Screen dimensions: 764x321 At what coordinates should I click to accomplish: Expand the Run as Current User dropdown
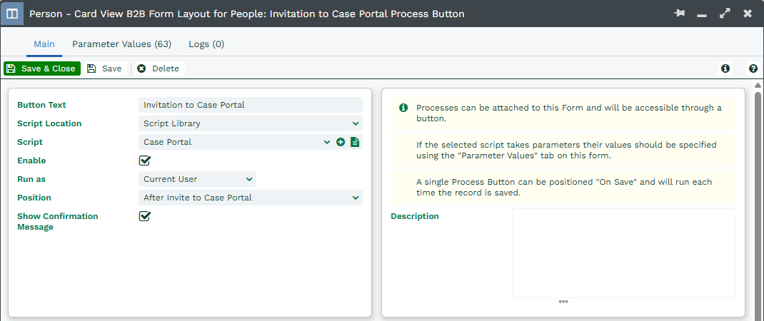198,179
